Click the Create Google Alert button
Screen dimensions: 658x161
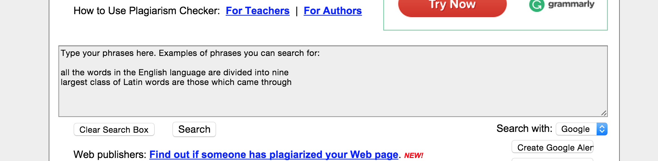(552, 147)
